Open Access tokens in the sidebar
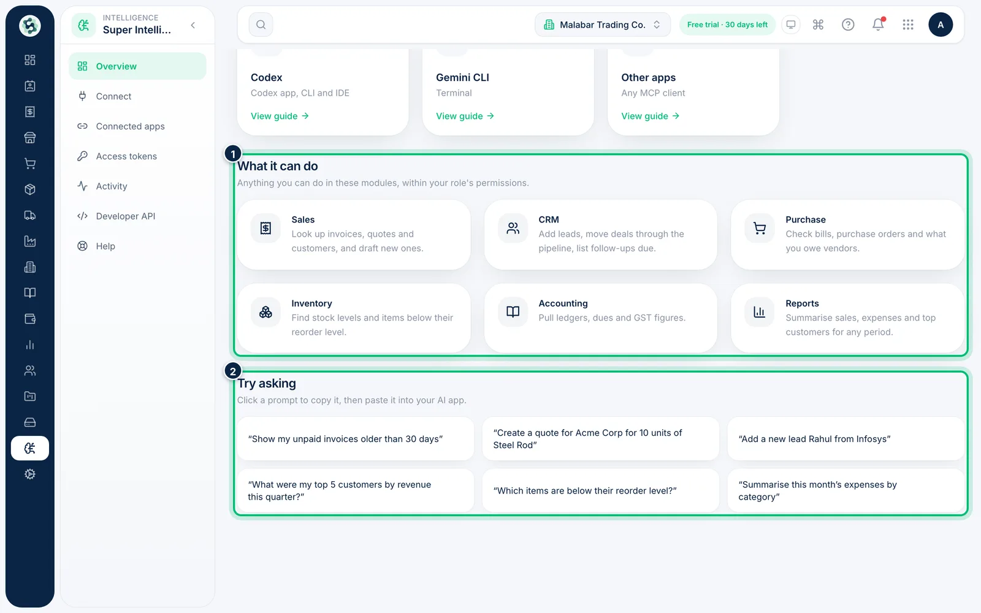Screen dimensions: 981x613 coord(137,156)
